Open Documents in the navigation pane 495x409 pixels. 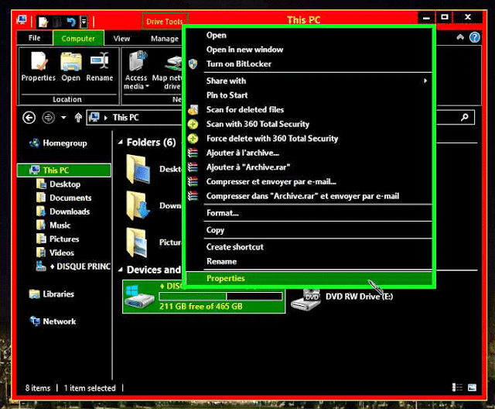tap(64, 198)
